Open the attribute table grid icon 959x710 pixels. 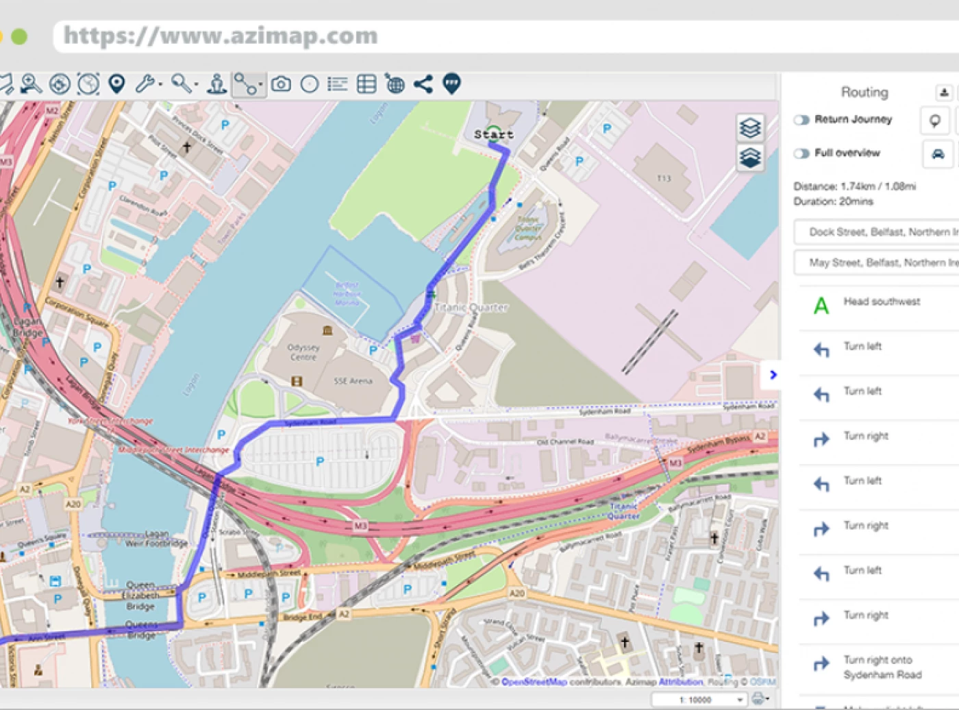point(366,84)
